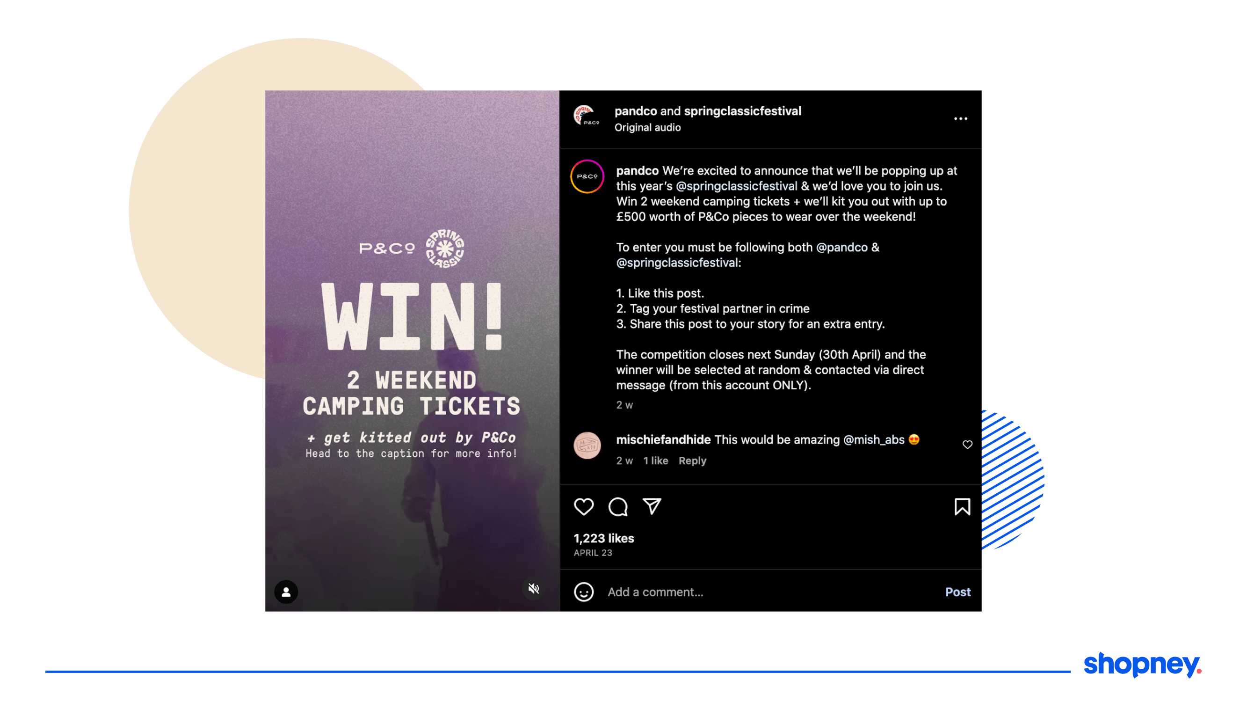Open the @mish_abs mention
The image size is (1247, 702).
point(873,439)
